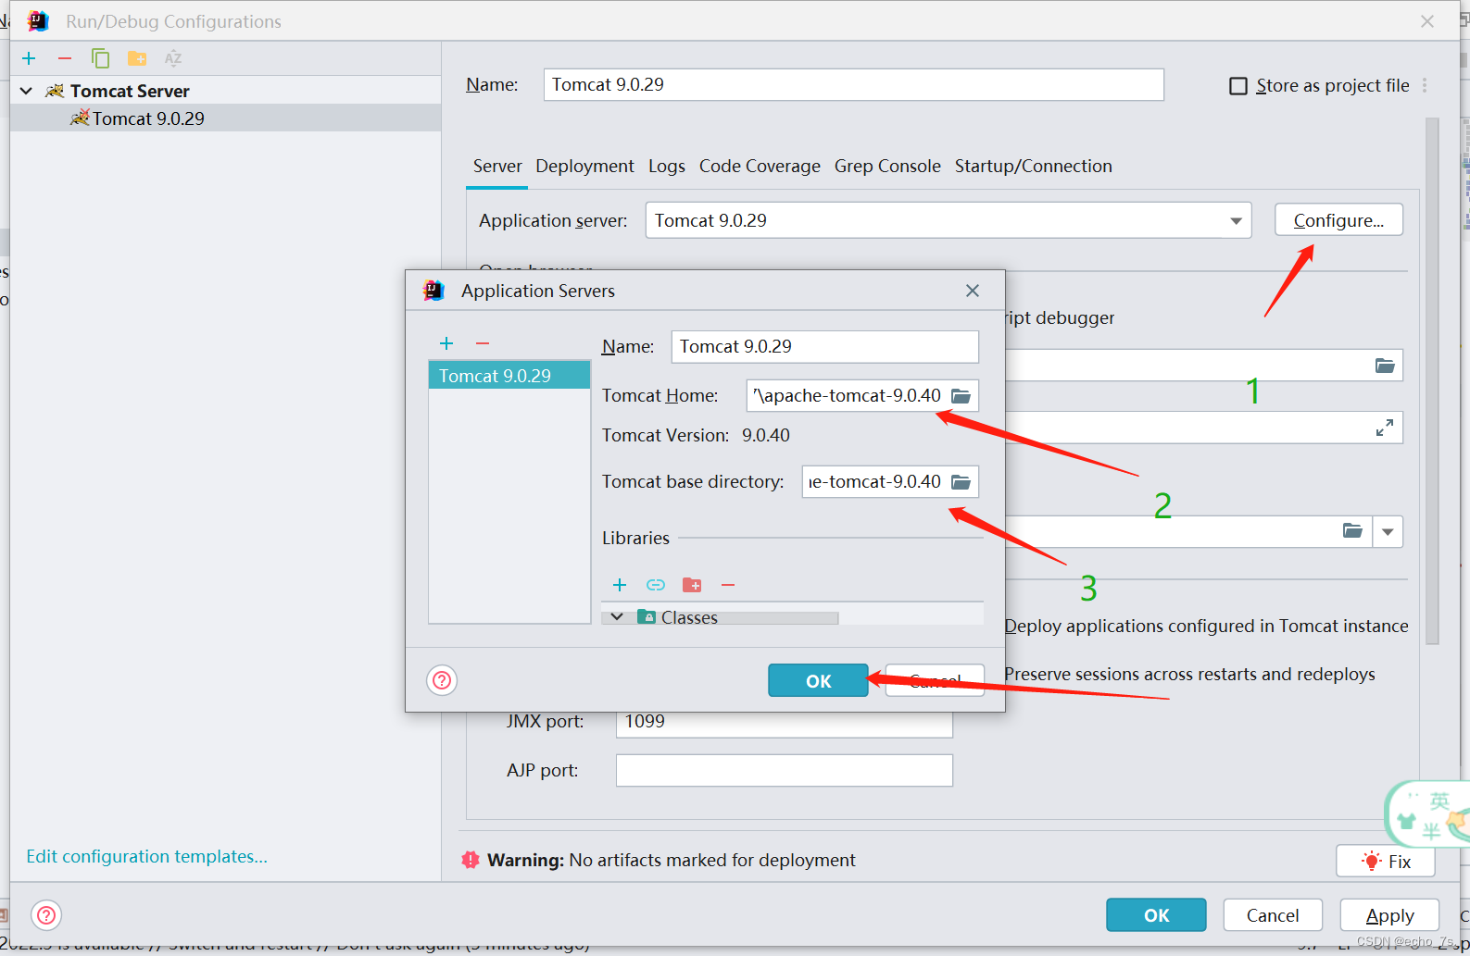This screenshot has width=1470, height=956.
Task: Remove application server with minus icon
Action: click(x=482, y=343)
